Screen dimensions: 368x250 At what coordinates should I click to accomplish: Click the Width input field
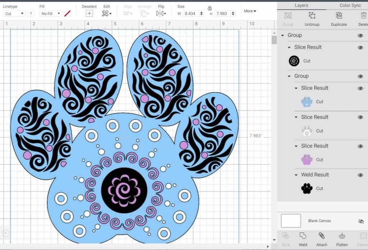191,14
